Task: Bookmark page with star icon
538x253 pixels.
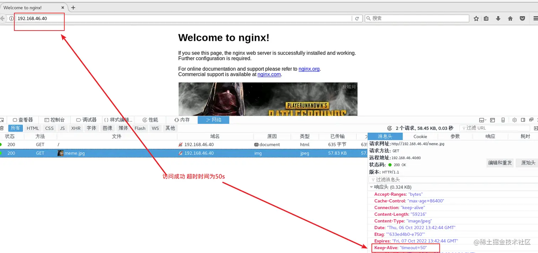Action: point(476,18)
